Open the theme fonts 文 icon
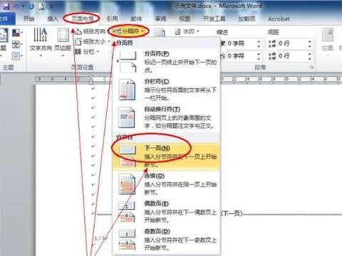This screenshot has height=256, width=342. point(17,44)
